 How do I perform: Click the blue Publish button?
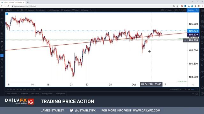tap(191, 10)
